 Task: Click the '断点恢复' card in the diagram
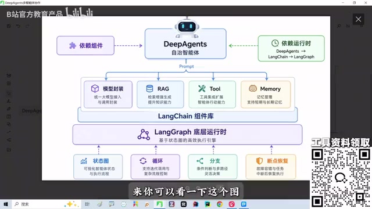pyautogui.click(x=271, y=167)
